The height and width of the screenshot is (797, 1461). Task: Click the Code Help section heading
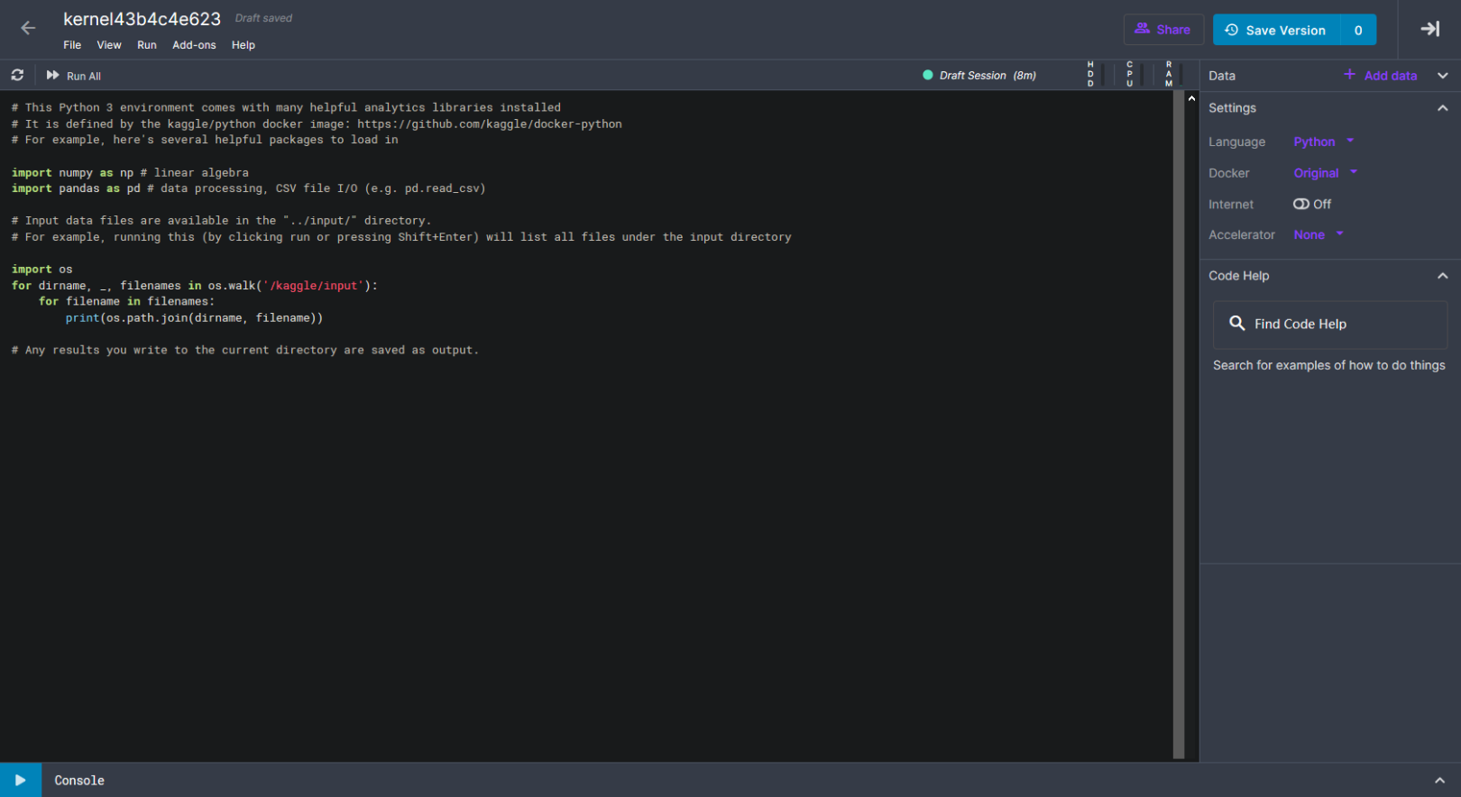tap(1238, 276)
